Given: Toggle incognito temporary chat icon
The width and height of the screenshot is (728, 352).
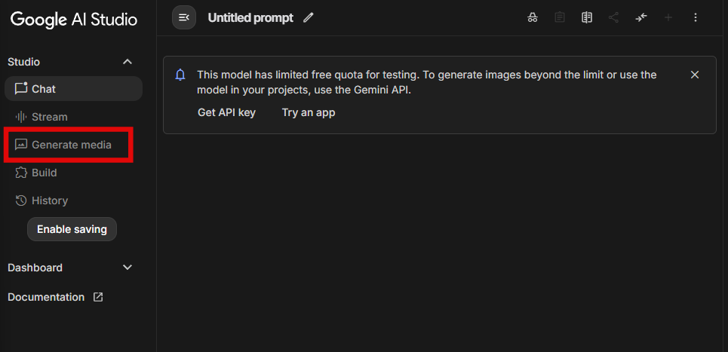Looking at the screenshot, I should click(533, 17).
